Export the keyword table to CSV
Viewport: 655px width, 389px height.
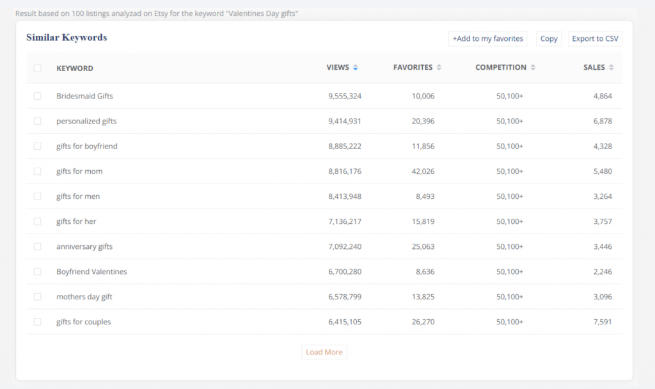click(x=595, y=39)
